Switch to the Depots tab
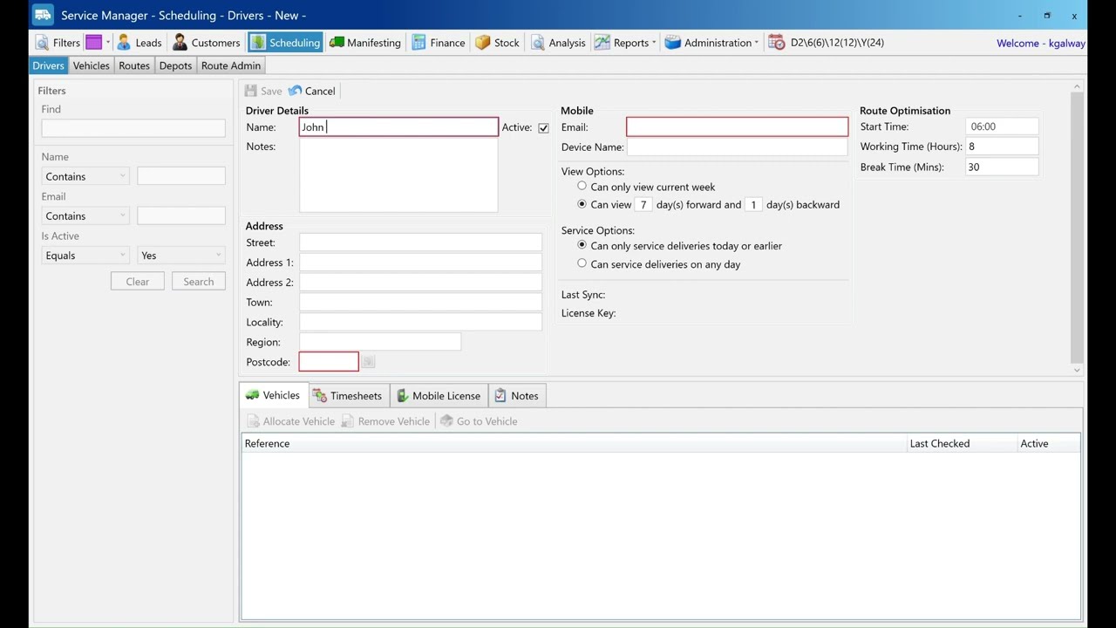 pos(175,65)
